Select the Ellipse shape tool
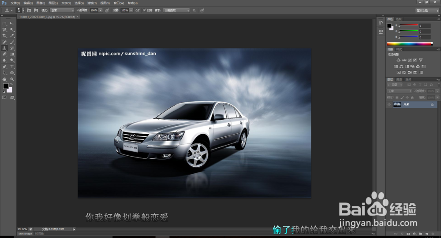 click(x=12, y=73)
